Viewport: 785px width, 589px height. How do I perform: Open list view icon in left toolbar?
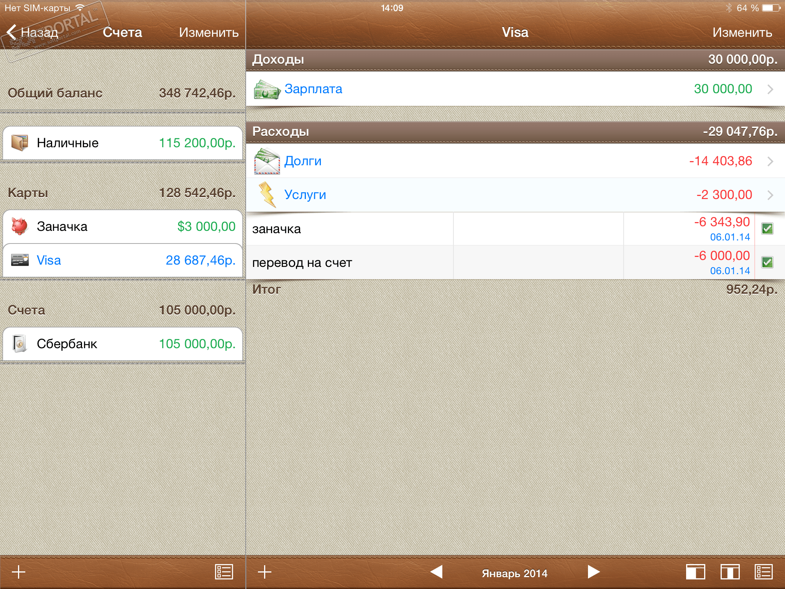coord(224,572)
